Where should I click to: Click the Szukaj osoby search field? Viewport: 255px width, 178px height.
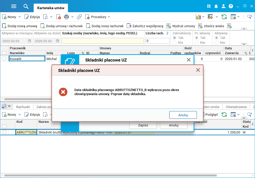tap(103, 41)
